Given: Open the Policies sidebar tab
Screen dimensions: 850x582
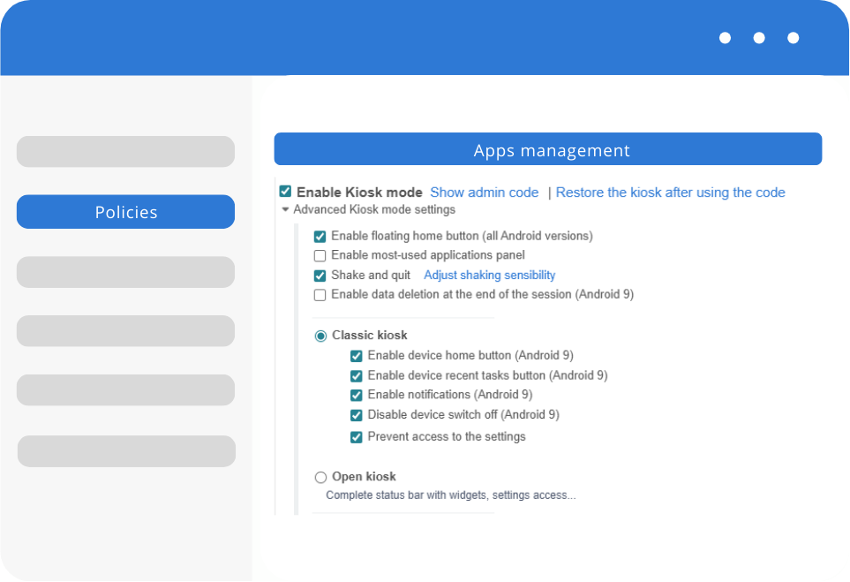Looking at the screenshot, I should coord(125,212).
